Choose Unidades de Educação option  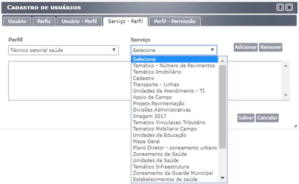174,135
